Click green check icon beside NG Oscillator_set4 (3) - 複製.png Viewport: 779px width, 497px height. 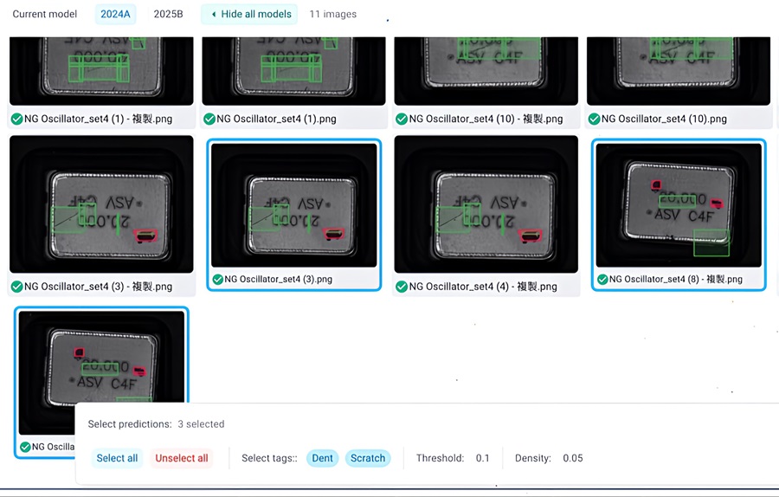click(16, 287)
